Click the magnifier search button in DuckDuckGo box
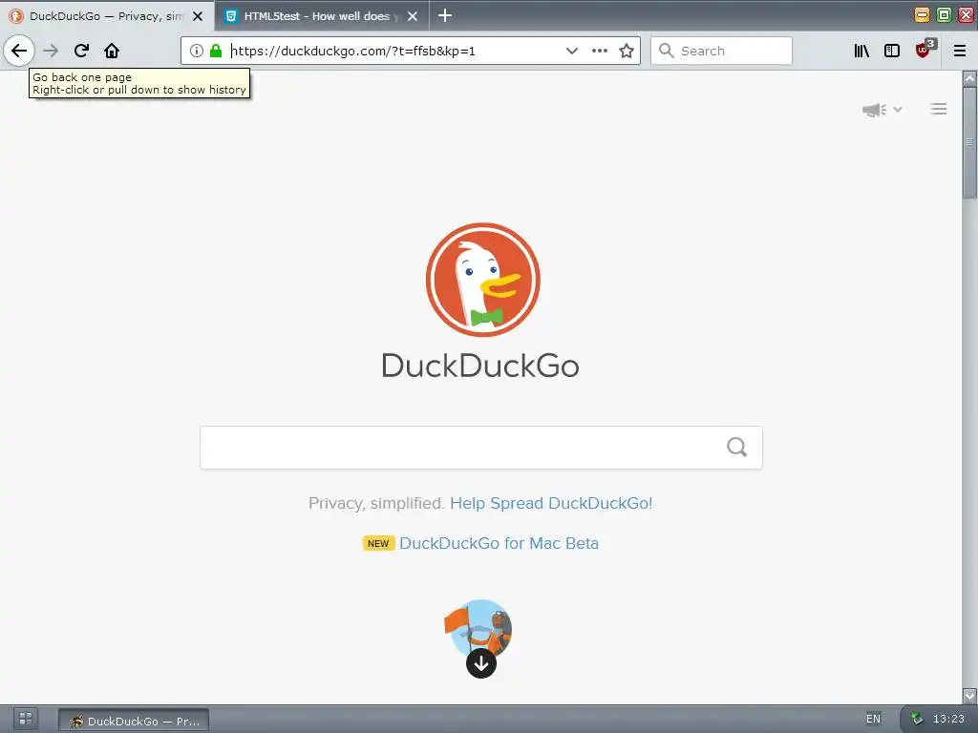This screenshot has height=733, width=978. point(736,447)
